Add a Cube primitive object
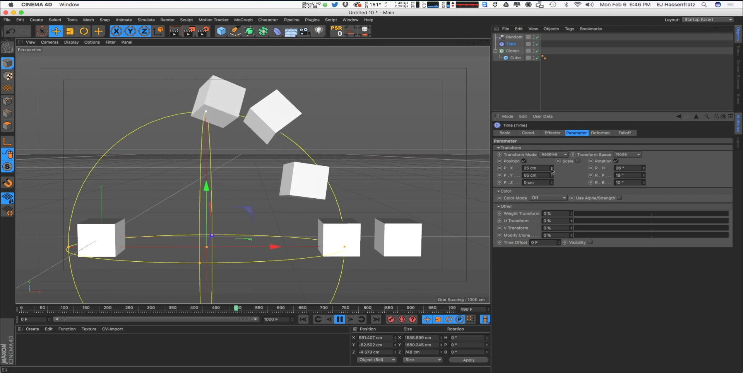Viewport: 743px width, 373px height. point(221,31)
